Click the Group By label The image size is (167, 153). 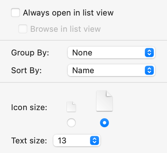point(30,53)
